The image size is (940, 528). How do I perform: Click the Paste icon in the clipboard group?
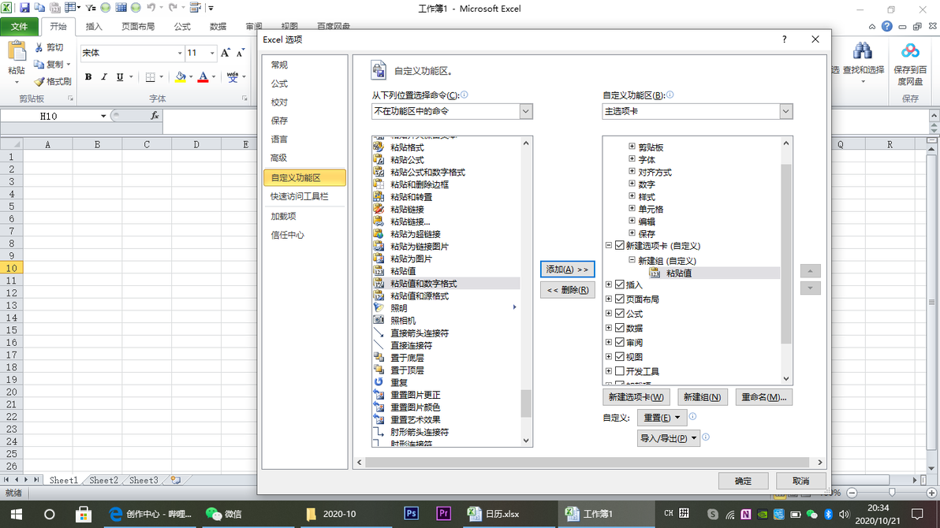coord(17,53)
